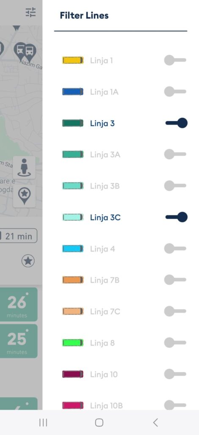Tap the 26 minutes arrival card
This screenshot has height=435, width=199.
tap(18, 304)
